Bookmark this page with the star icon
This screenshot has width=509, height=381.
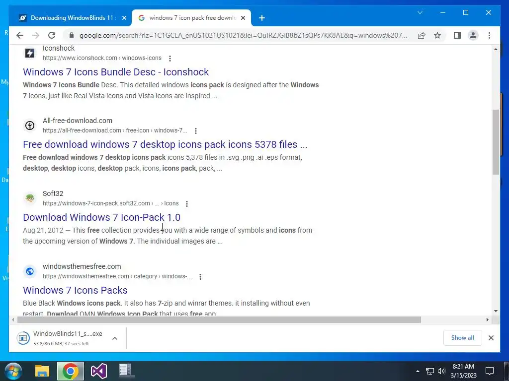[437, 35]
